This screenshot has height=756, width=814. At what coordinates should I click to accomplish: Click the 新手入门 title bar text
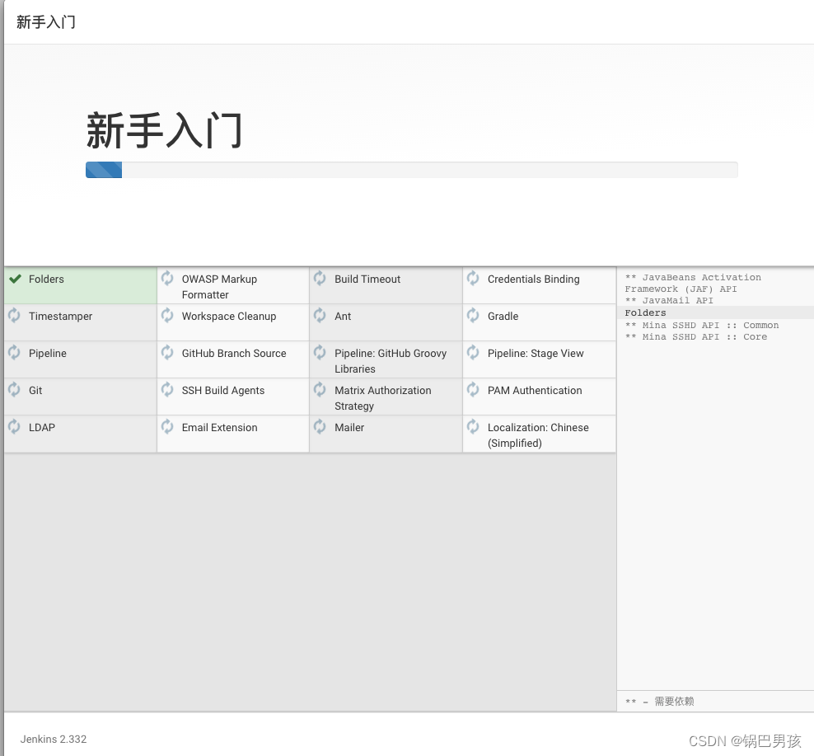click(45, 22)
